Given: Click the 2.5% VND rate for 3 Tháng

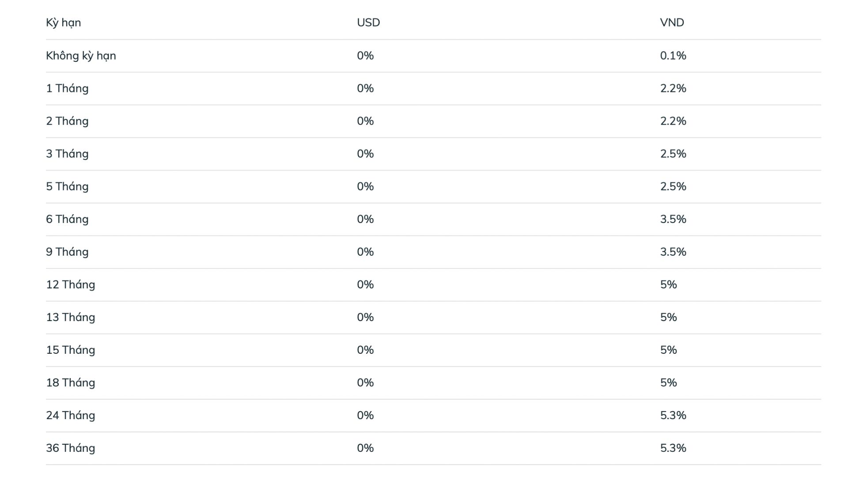Looking at the screenshot, I should 673,154.
